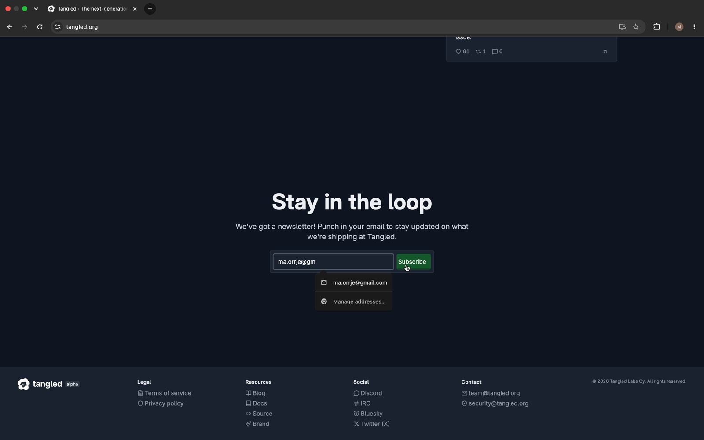Reload the page

click(40, 27)
